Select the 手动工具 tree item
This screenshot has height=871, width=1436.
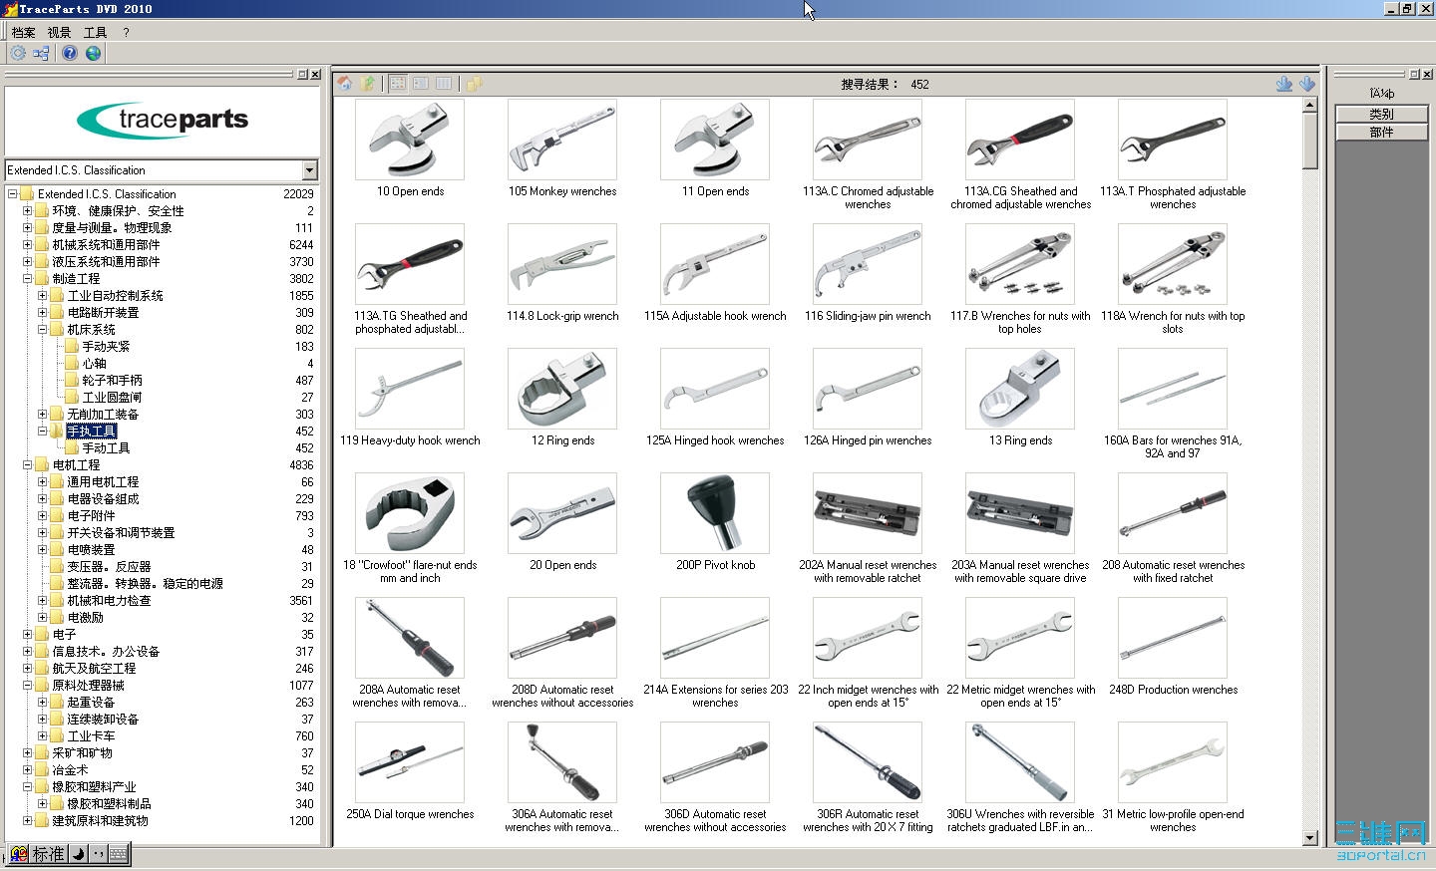point(106,448)
